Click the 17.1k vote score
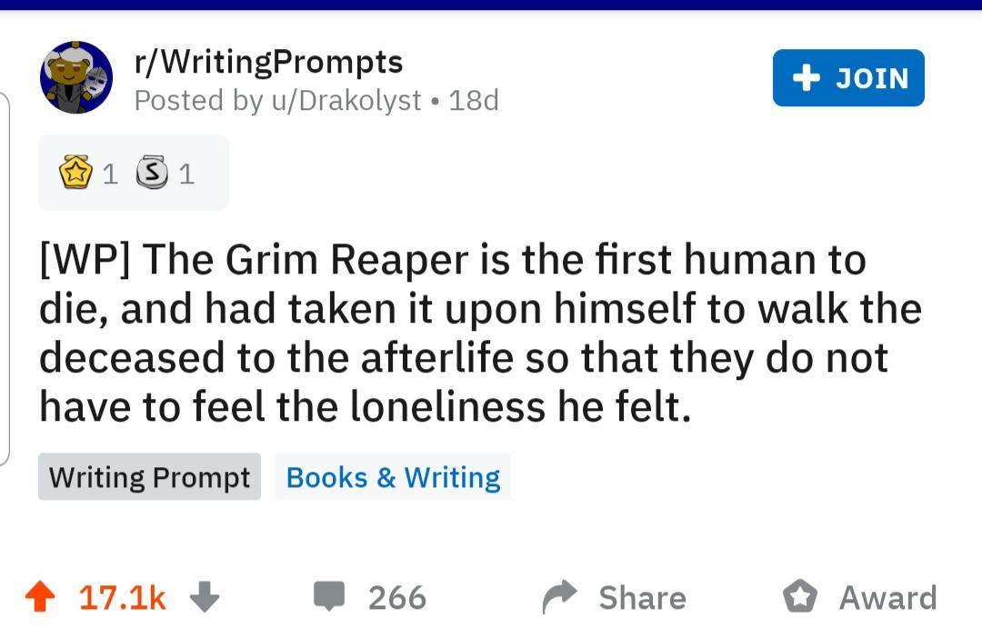 (123, 598)
